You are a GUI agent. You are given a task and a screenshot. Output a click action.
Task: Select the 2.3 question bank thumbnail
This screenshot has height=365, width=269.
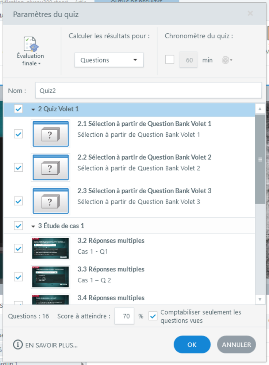pyautogui.click(x=50, y=201)
